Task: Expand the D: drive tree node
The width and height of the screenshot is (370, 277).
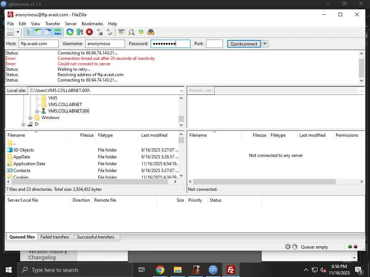Action: pos(23,124)
